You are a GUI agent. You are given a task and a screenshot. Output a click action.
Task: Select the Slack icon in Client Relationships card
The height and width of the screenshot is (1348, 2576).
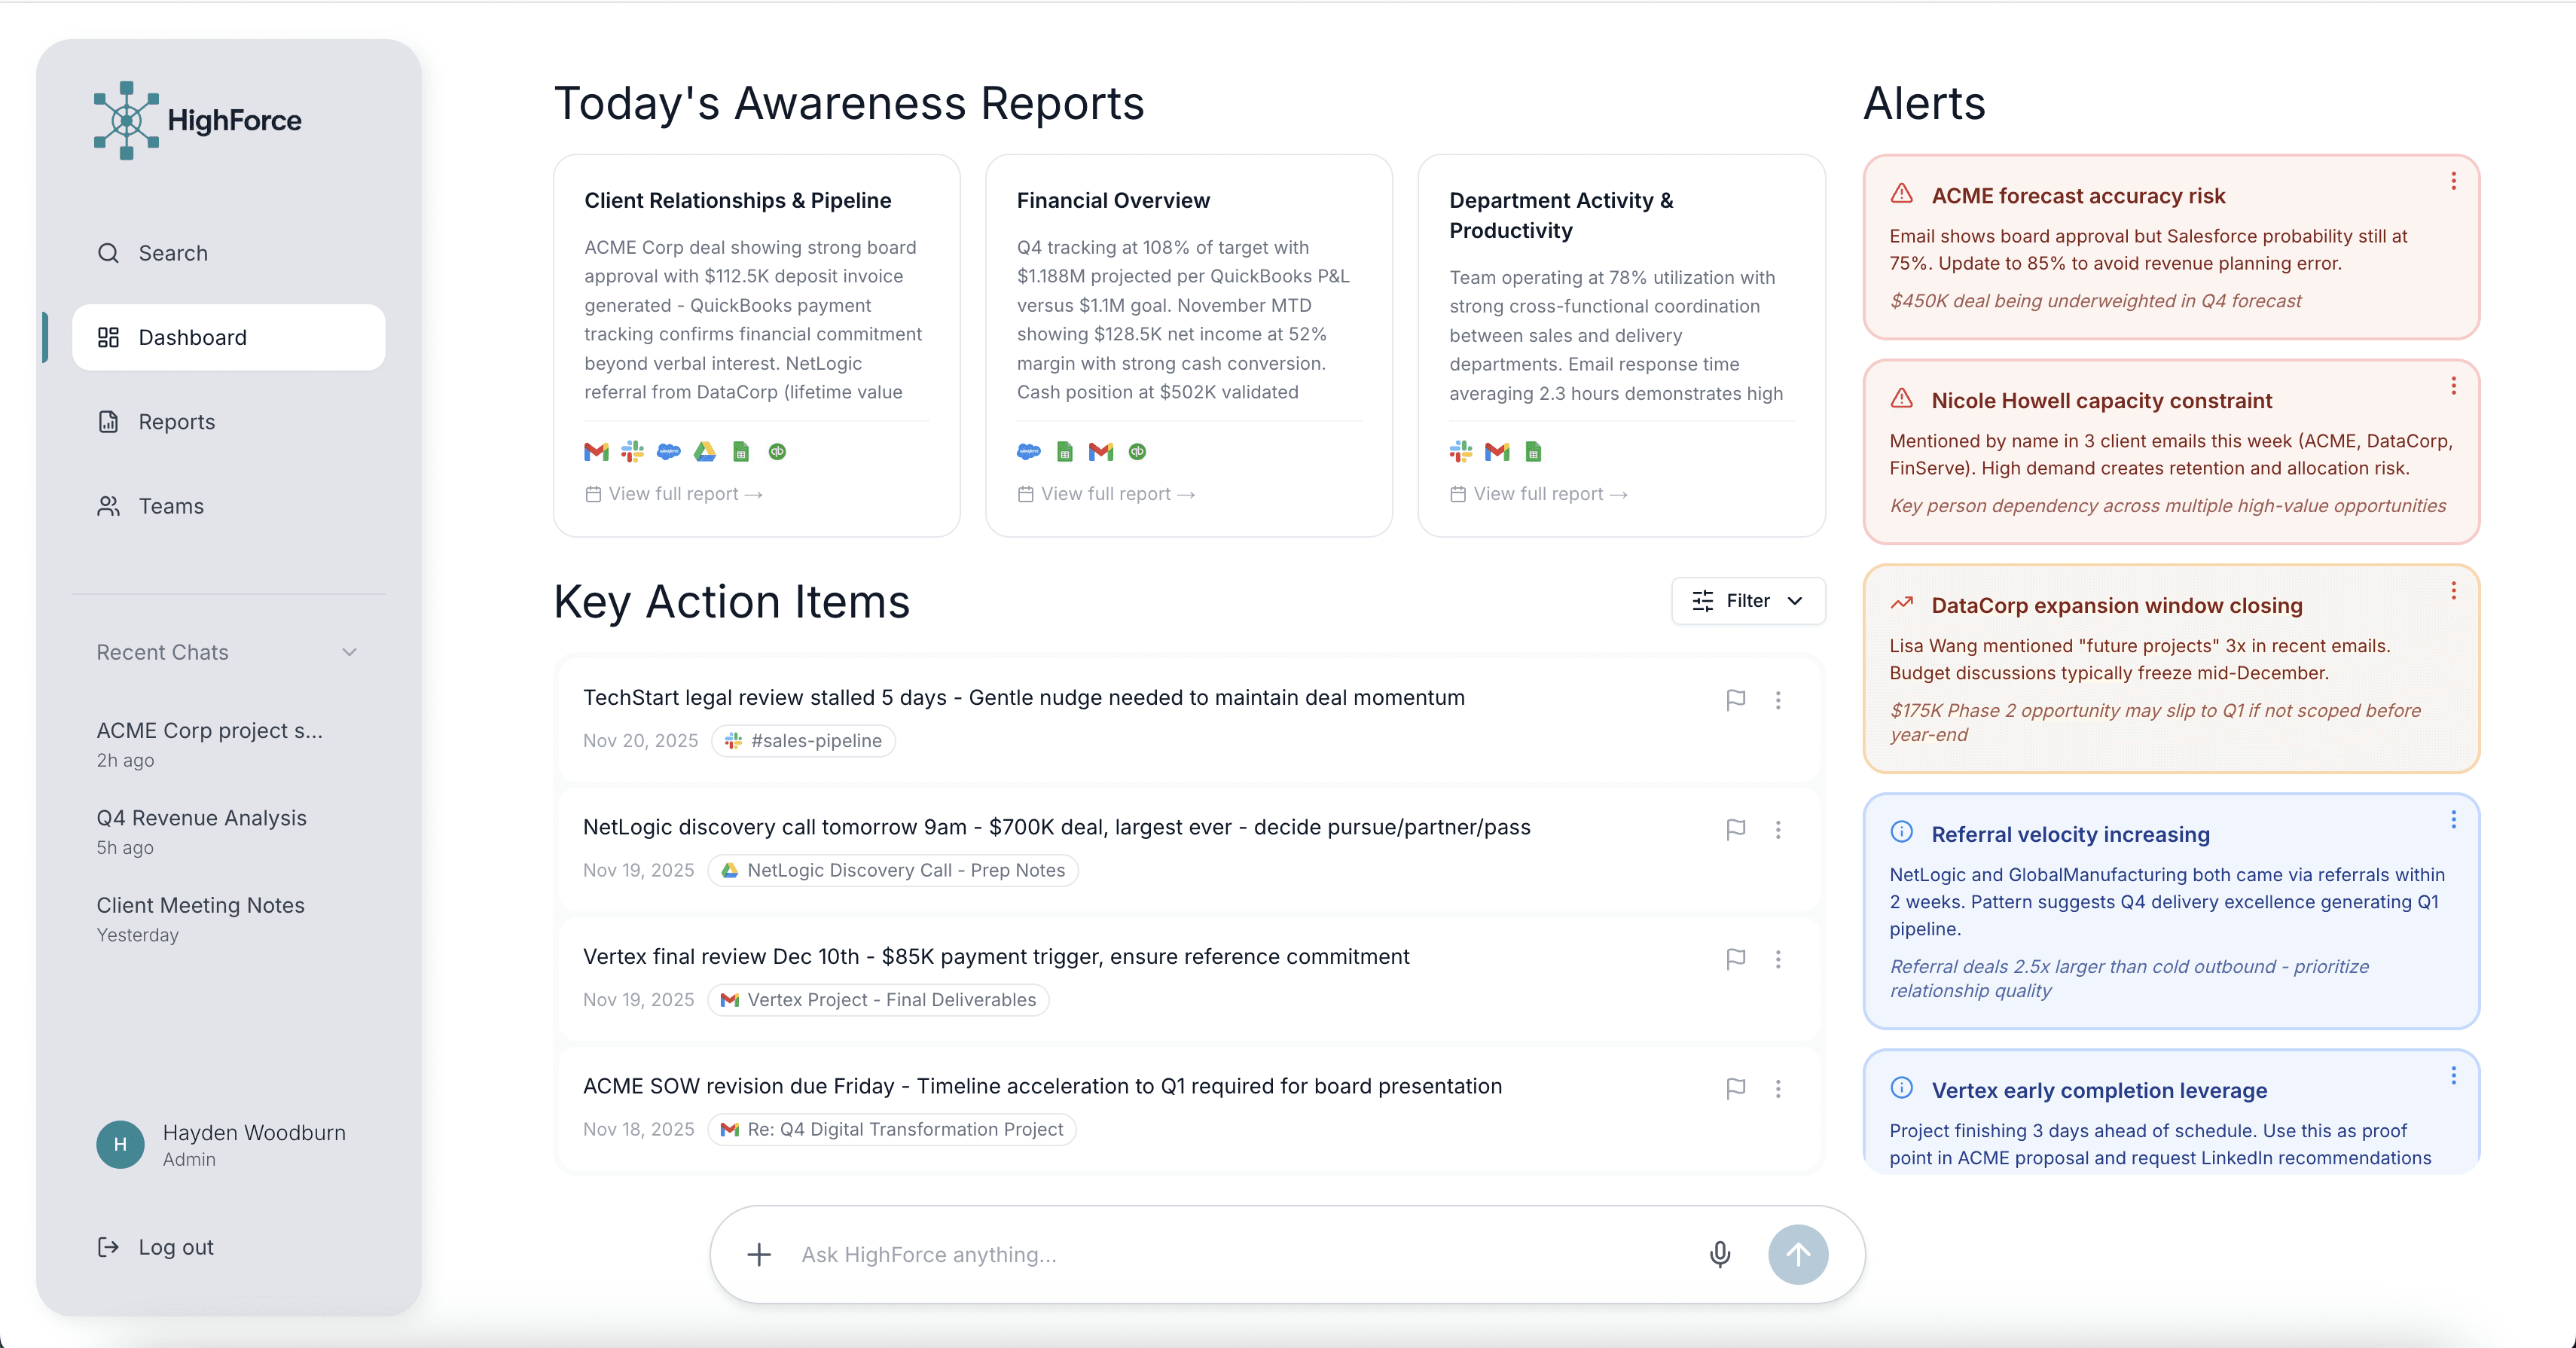632,452
